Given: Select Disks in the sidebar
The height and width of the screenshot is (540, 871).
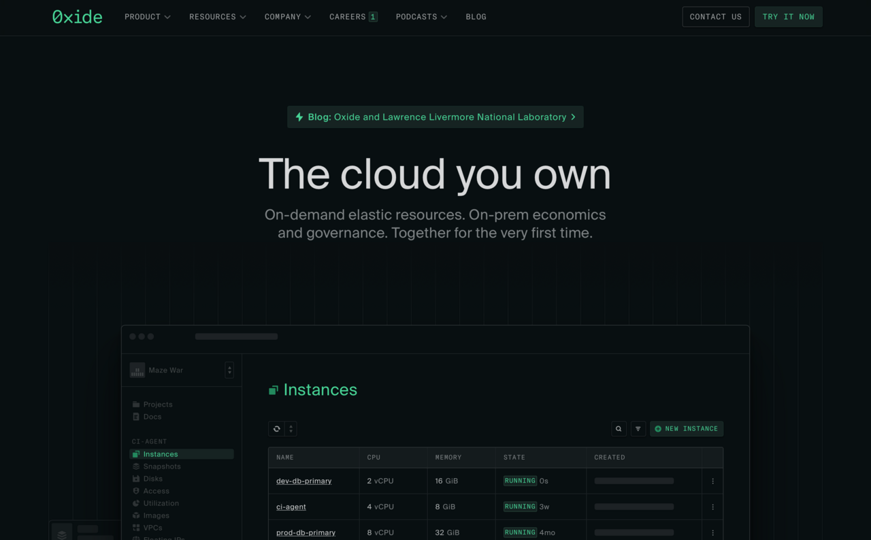Looking at the screenshot, I should [x=152, y=479].
